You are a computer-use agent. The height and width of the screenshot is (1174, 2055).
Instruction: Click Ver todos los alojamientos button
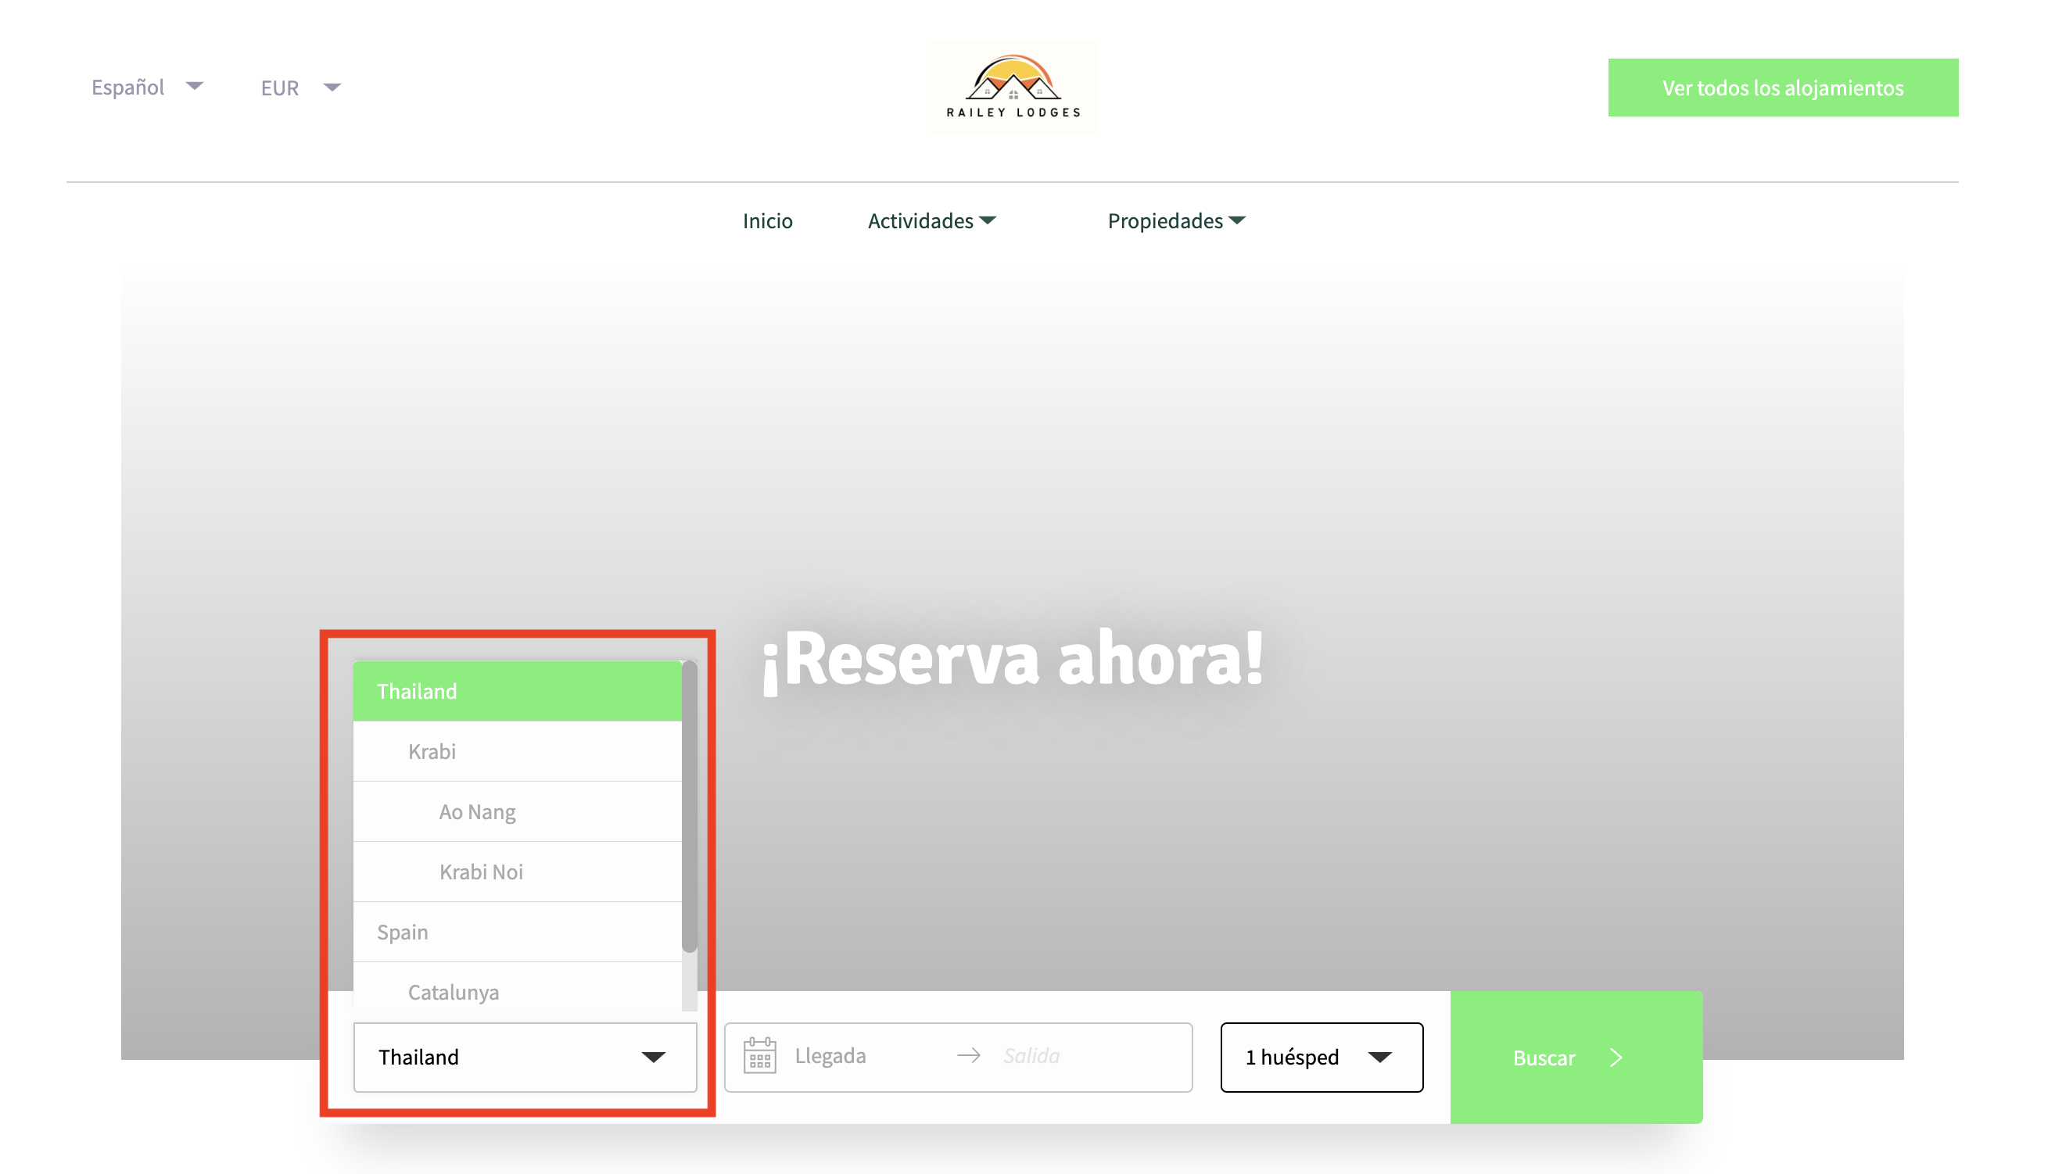tap(1782, 87)
